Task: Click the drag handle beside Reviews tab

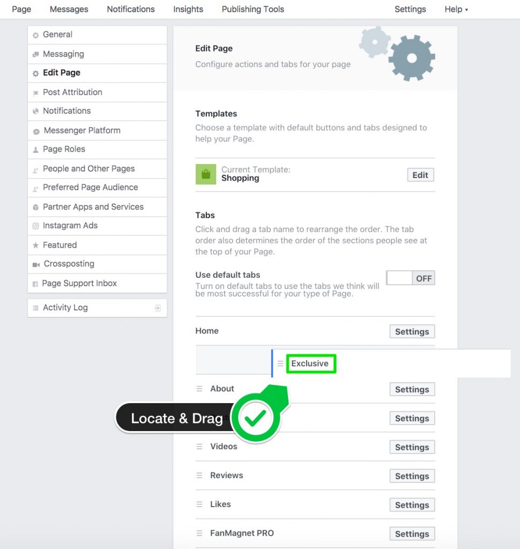Action: click(x=199, y=475)
